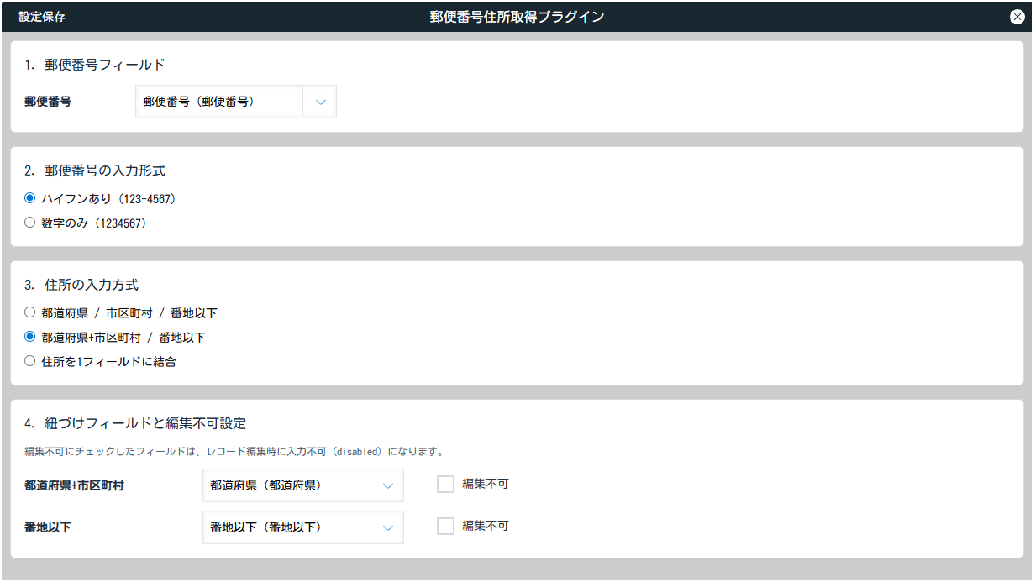Check 編集不可 box in 番地以下 row
This screenshot has width=1035, height=582.
point(445,527)
